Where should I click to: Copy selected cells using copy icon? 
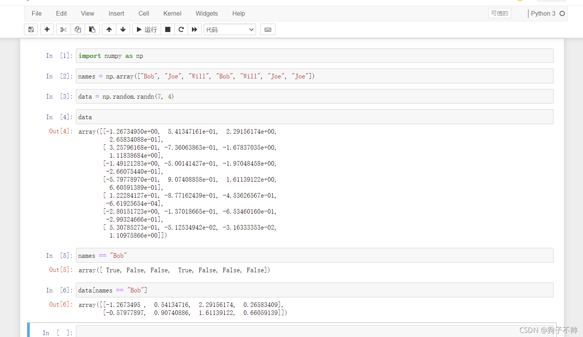click(x=78, y=29)
